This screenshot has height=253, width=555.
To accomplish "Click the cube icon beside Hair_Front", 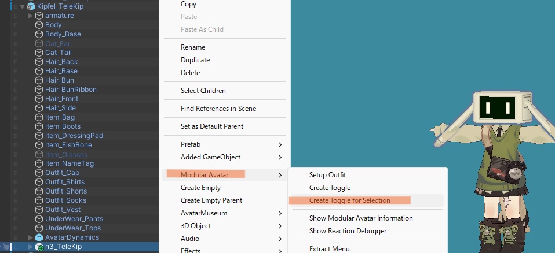I will pos(39,99).
